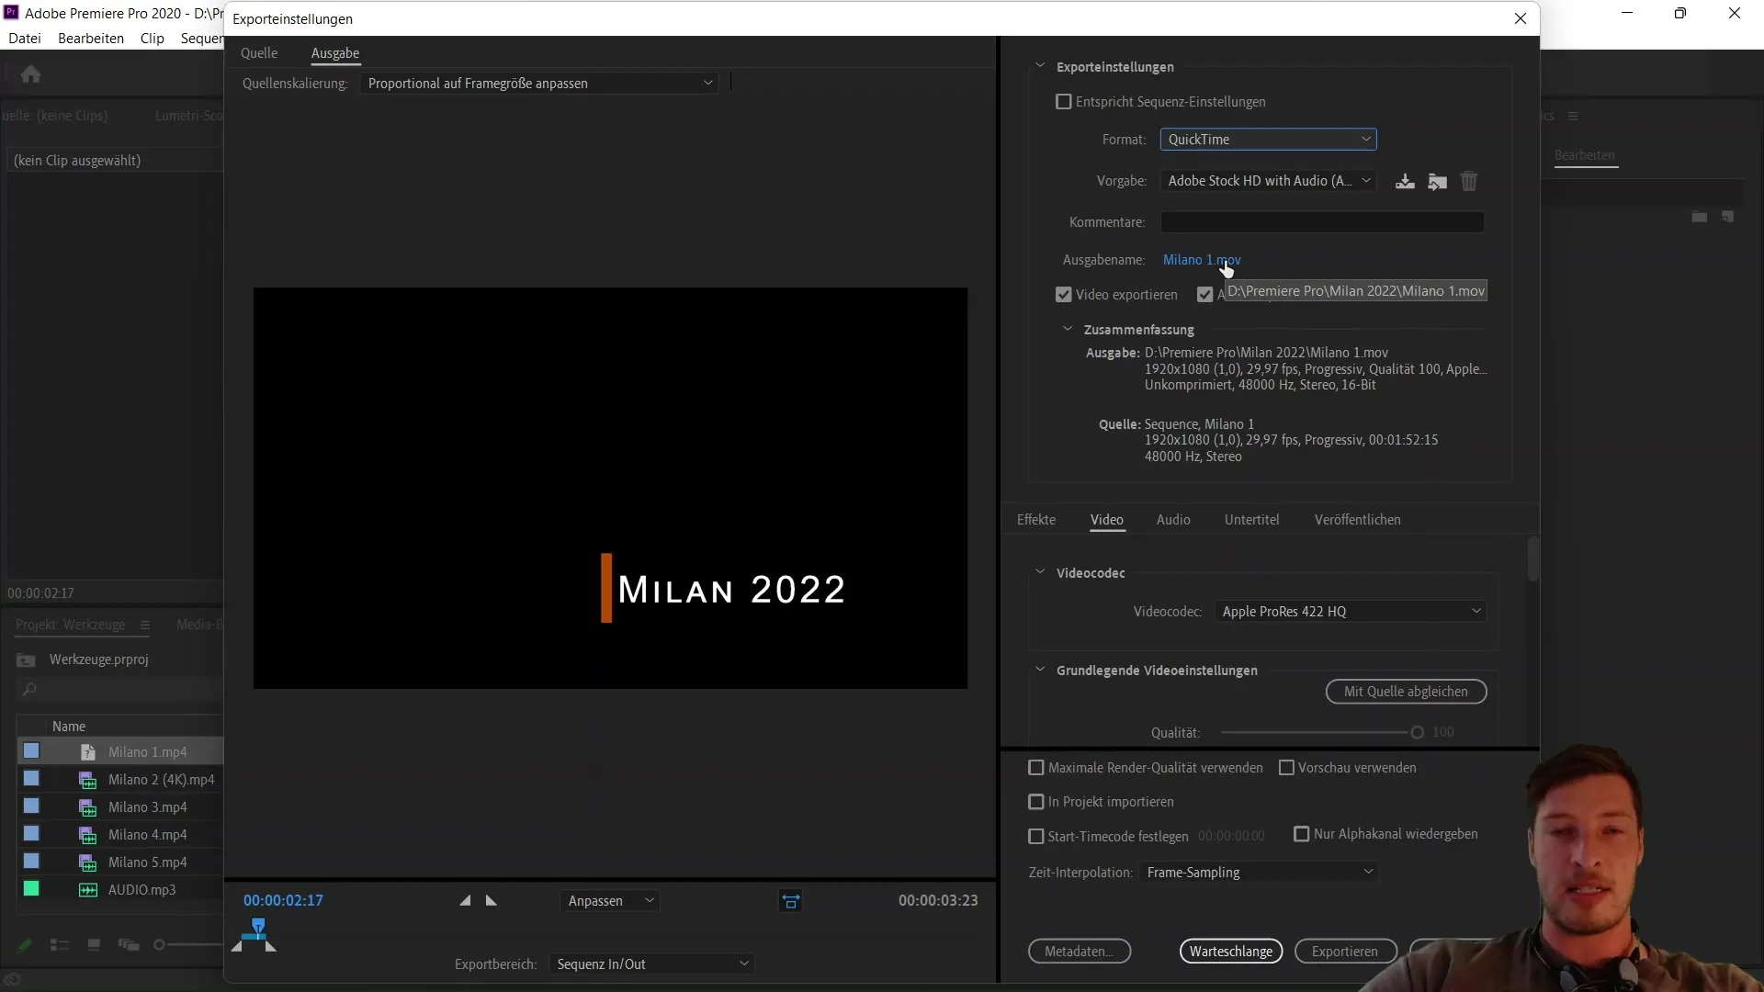Click the green pencil writable icon

coord(25,944)
